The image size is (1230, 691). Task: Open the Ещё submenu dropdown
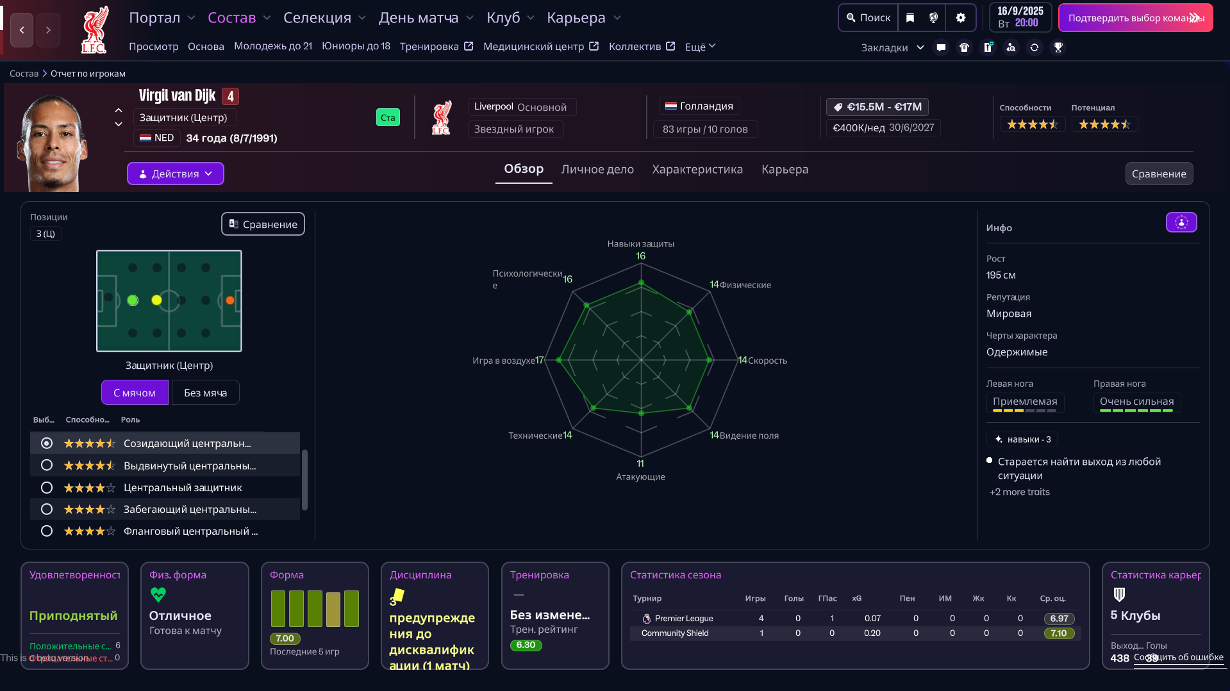(x=700, y=46)
